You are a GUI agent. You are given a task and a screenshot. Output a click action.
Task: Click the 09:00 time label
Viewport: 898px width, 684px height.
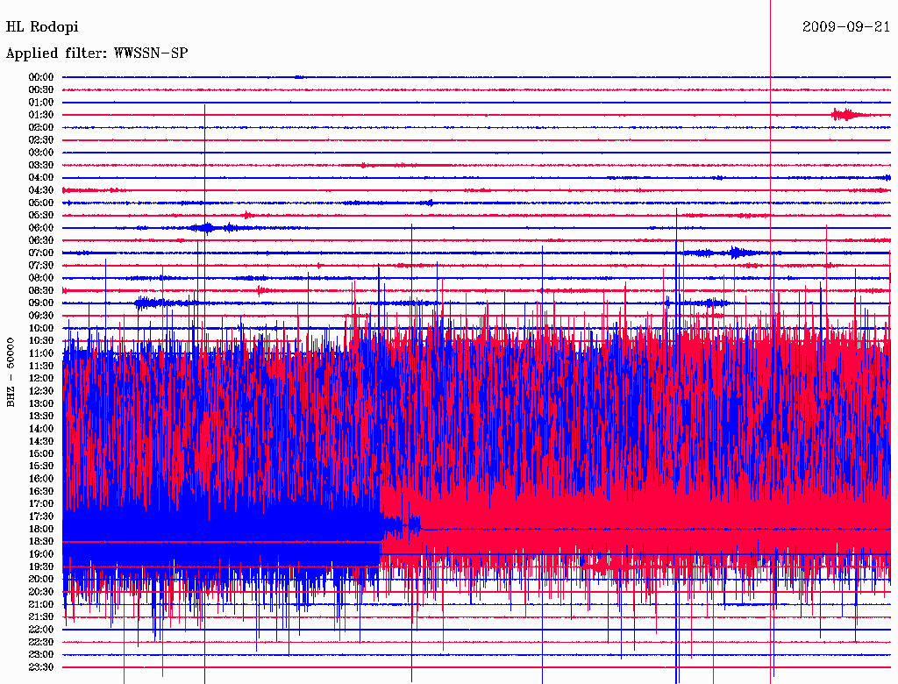coord(40,303)
